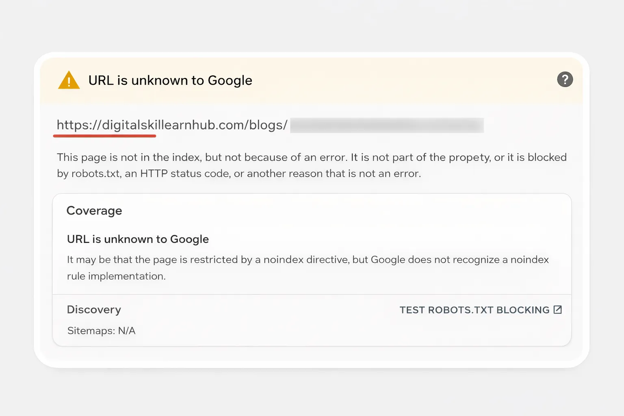Viewport: 624px width, 416px height.
Task: Click the Discovery heading label
Action: point(94,309)
